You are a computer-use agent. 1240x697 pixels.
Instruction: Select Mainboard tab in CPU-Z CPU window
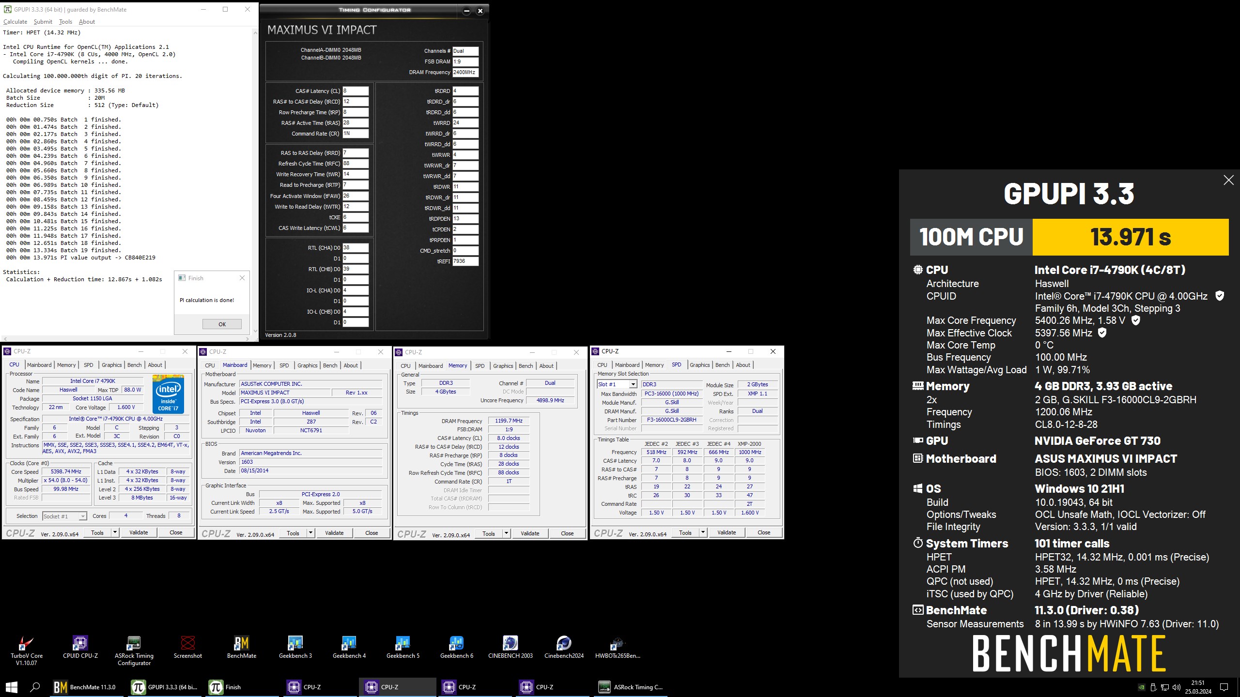[x=39, y=365]
